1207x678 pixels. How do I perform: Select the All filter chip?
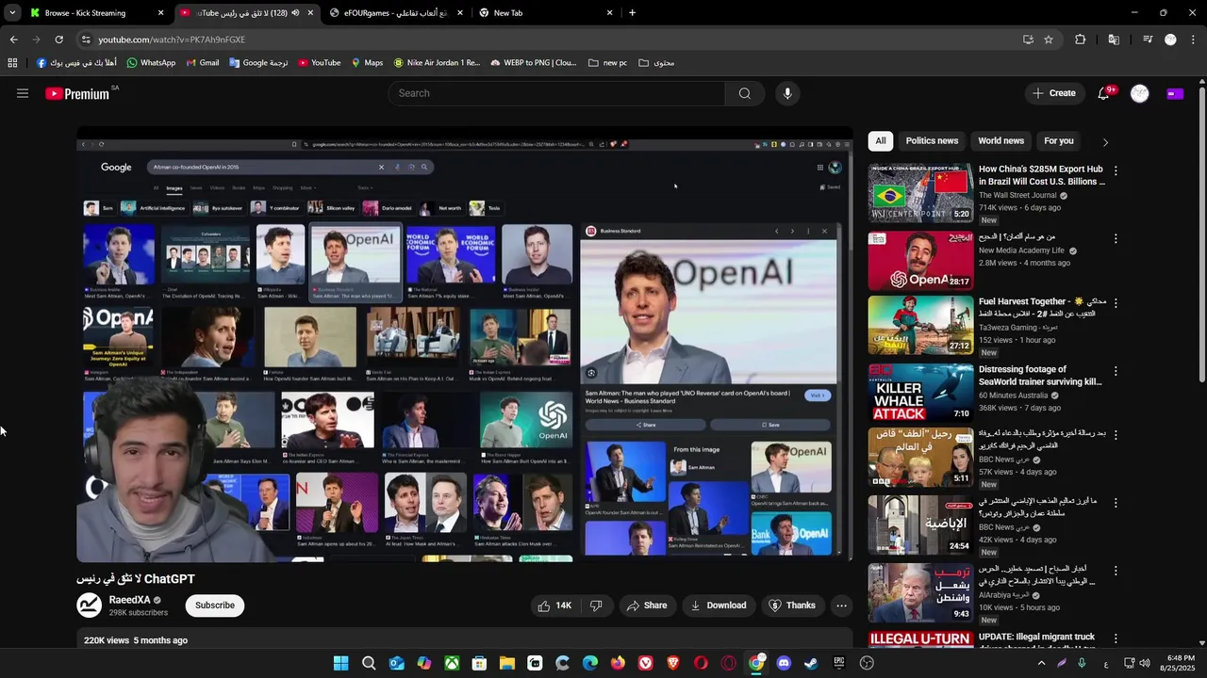pos(881,141)
